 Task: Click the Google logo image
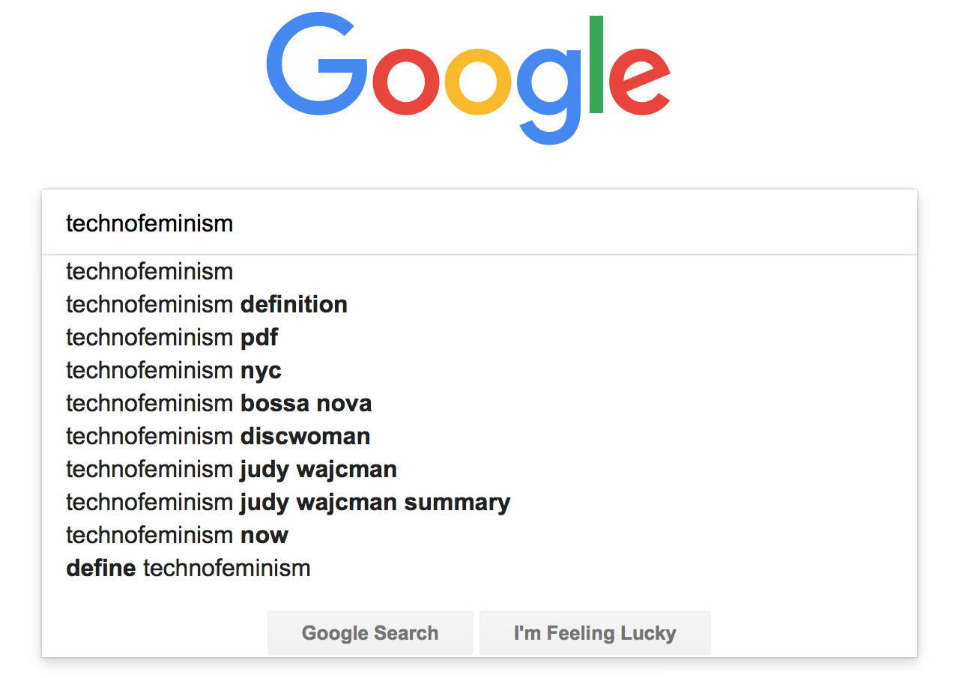468,75
